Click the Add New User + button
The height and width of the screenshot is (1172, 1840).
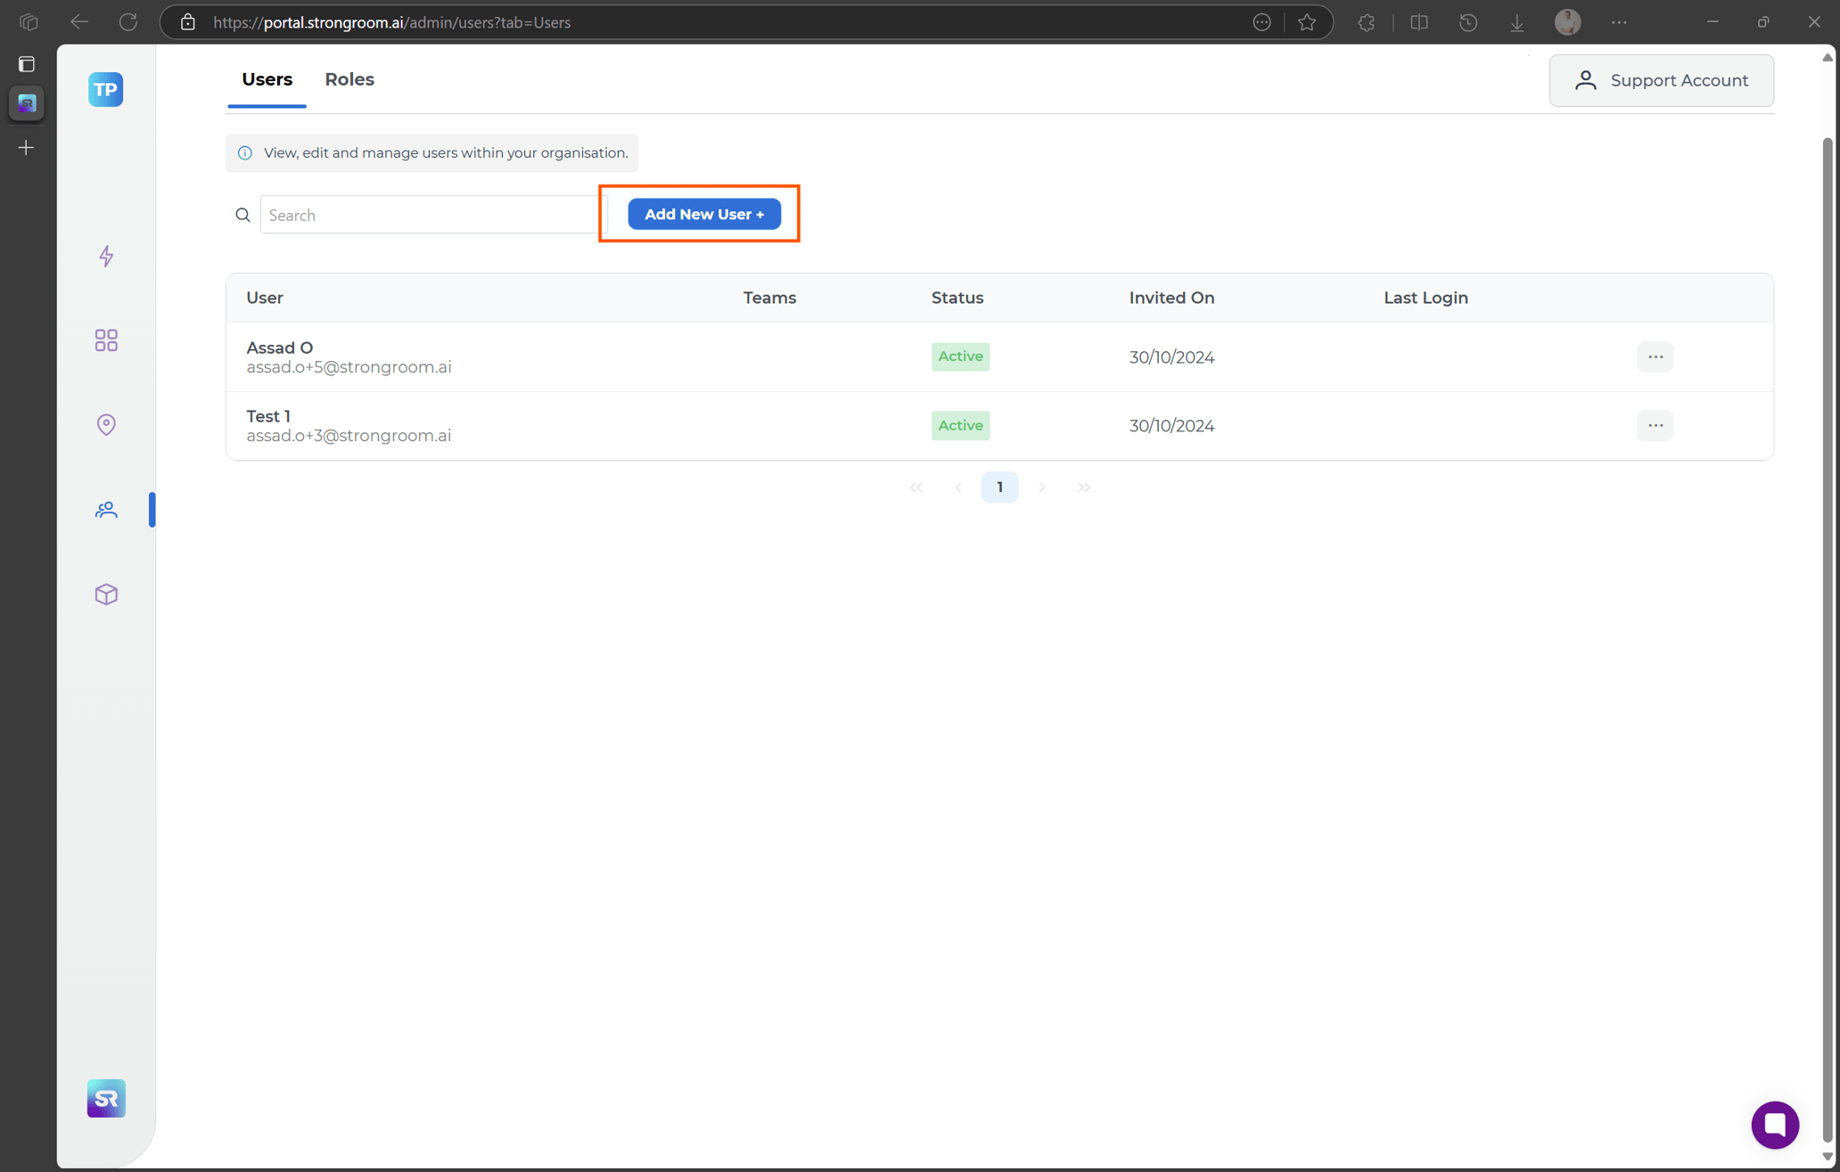(x=703, y=214)
